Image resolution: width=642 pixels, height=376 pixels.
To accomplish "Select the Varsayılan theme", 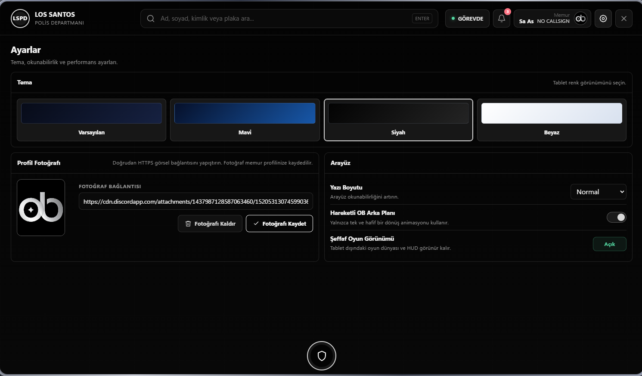I will [91, 120].
